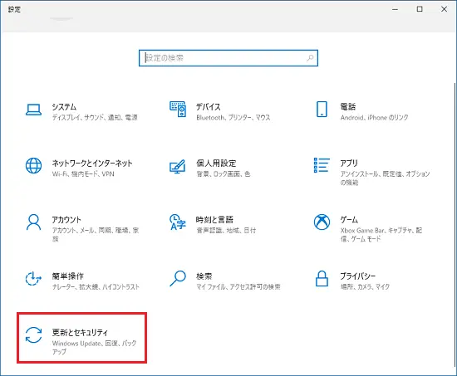The height and width of the screenshot is (376, 457).
Task: Click the Bluetooth、プリンター、マウス description
Action: [233, 117]
